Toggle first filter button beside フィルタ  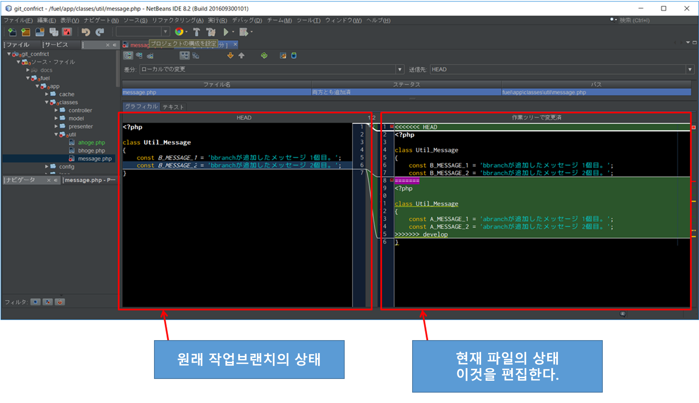pyautogui.click(x=35, y=302)
